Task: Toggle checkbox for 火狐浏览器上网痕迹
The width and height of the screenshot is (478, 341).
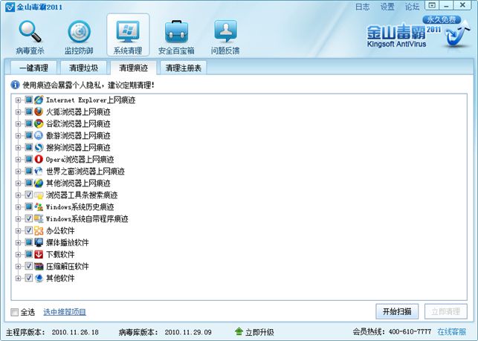Action: pos(29,112)
